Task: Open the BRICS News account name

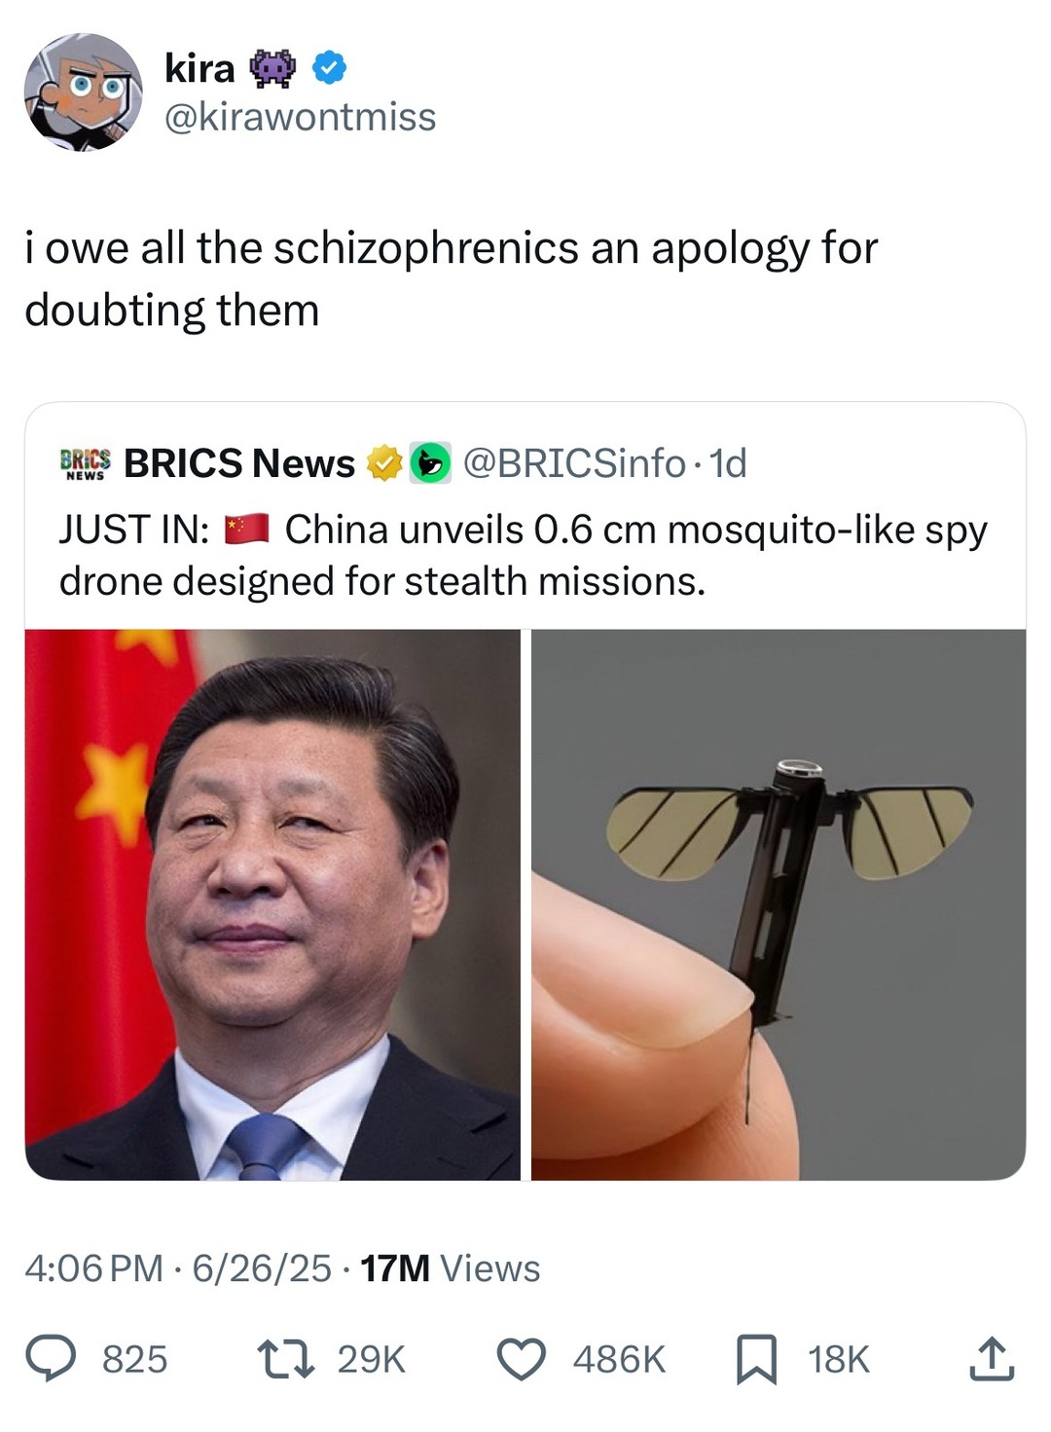Action: point(239,463)
